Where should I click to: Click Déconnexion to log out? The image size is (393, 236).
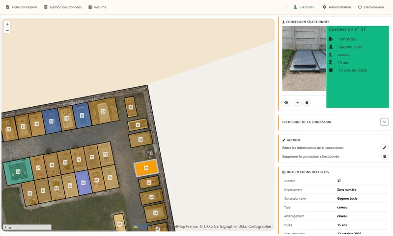371,7
